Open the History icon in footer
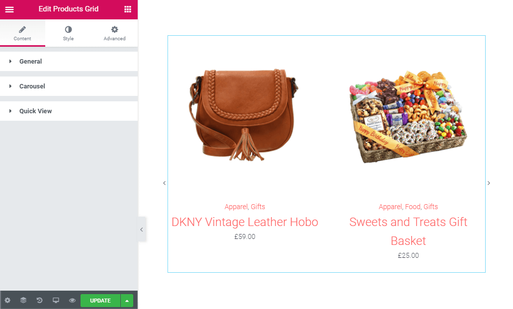This screenshot has height=309, width=513. pyautogui.click(x=40, y=300)
